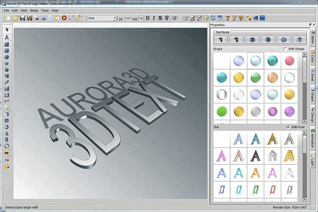Select the arrow Select tool
Viewport: 318px width, 212px height.
pos(7,30)
